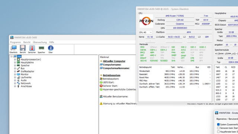The image size is (238, 134).
Task: Select the Boost Max clock row
Action: (175, 77)
